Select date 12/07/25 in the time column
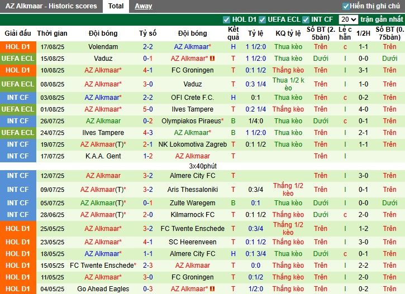 [x=52, y=176]
